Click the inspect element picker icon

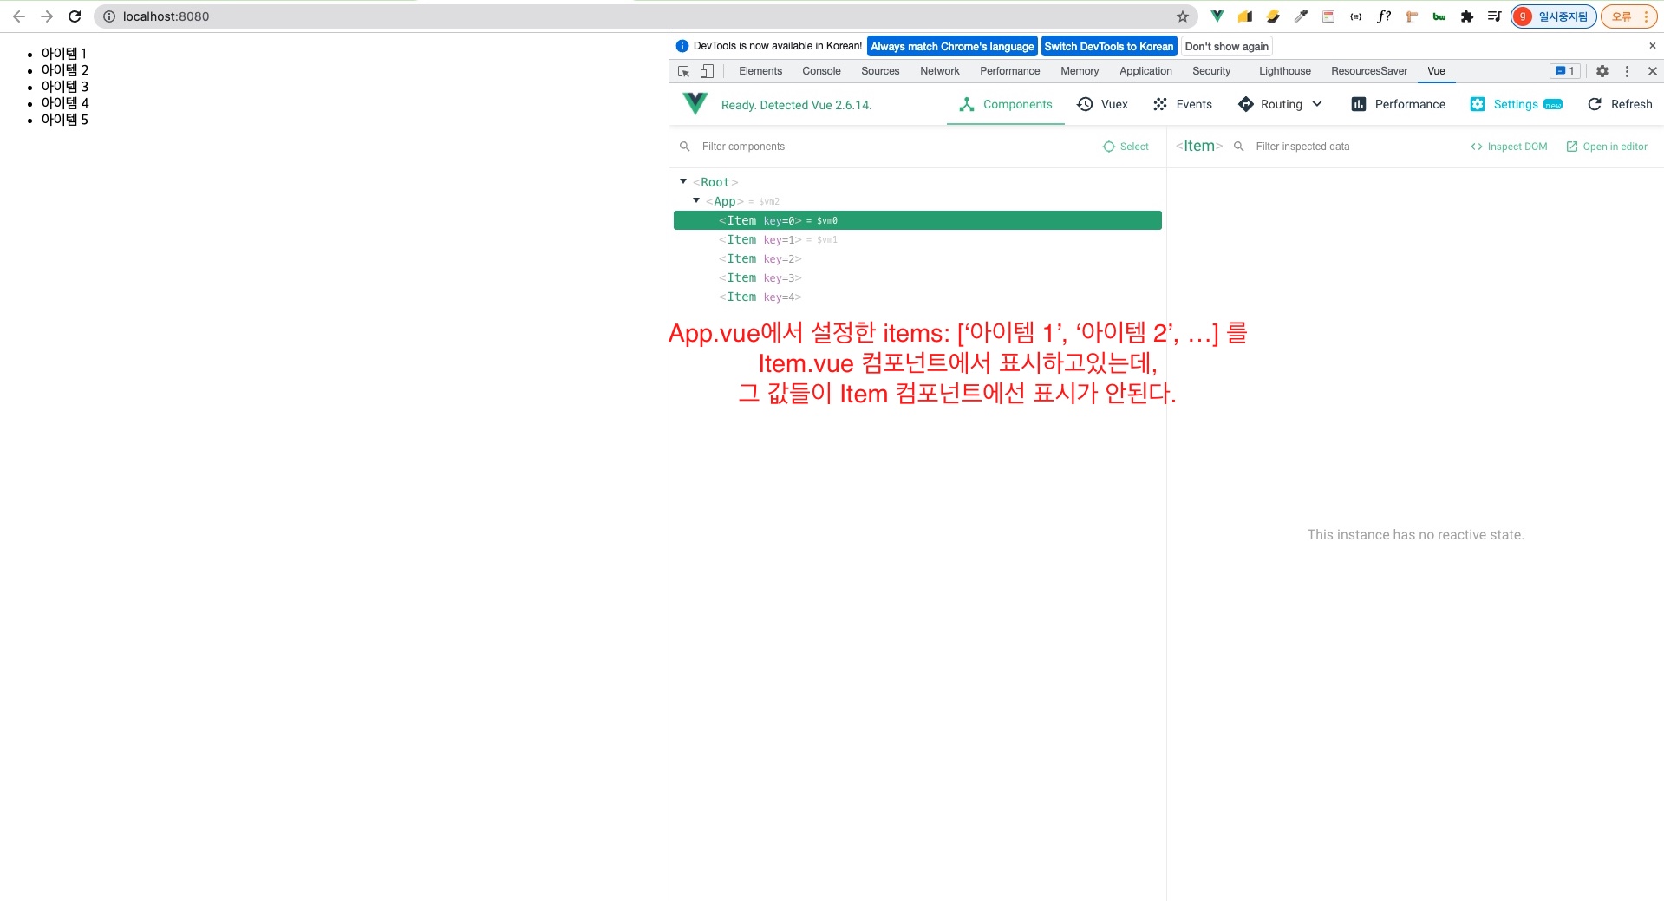coord(683,71)
